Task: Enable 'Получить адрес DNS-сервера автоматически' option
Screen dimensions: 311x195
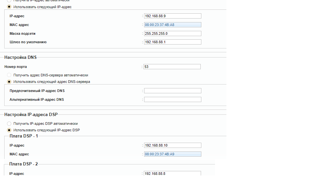Action: (x=9, y=75)
